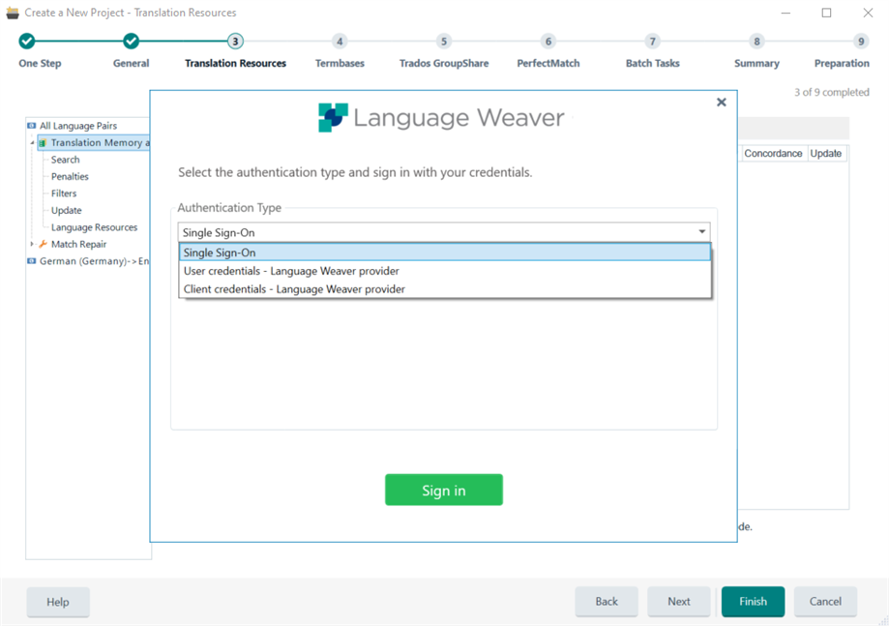Viewport: 889px width, 626px height.
Task: Select Match Repair tree item
Action: 78,245
